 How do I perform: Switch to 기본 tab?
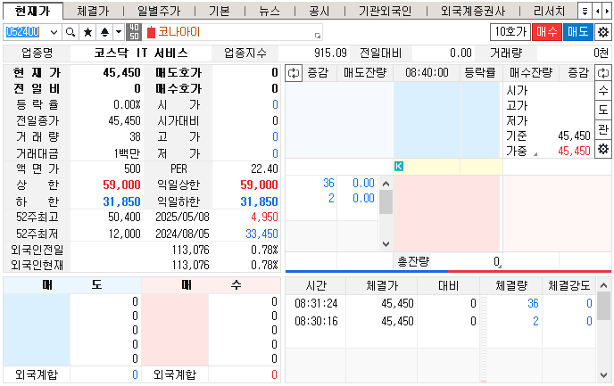tap(220, 11)
